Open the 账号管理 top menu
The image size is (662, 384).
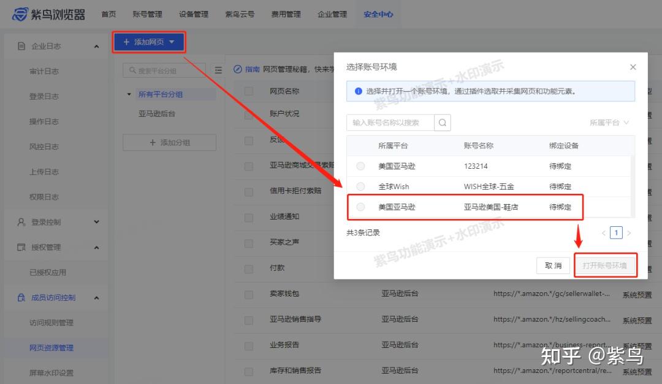tap(147, 14)
